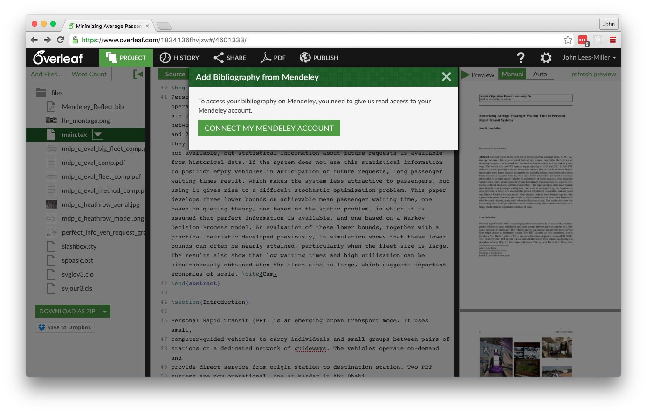Click browser forward arrow
This screenshot has height=414, width=647.
point(47,40)
